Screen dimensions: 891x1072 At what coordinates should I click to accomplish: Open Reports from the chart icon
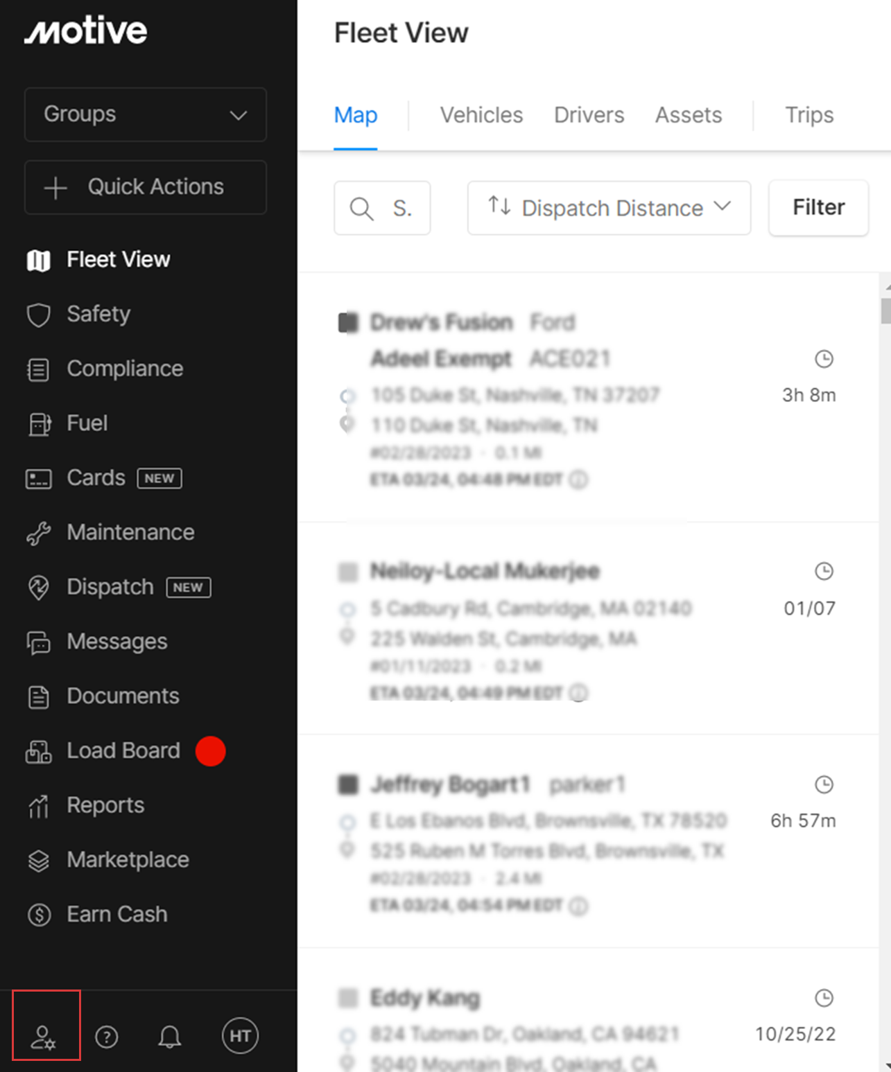(39, 806)
